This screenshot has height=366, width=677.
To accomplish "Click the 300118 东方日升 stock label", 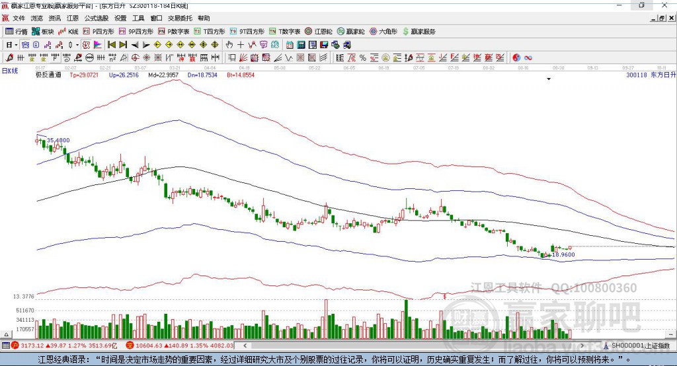I will click(x=651, y=75).
